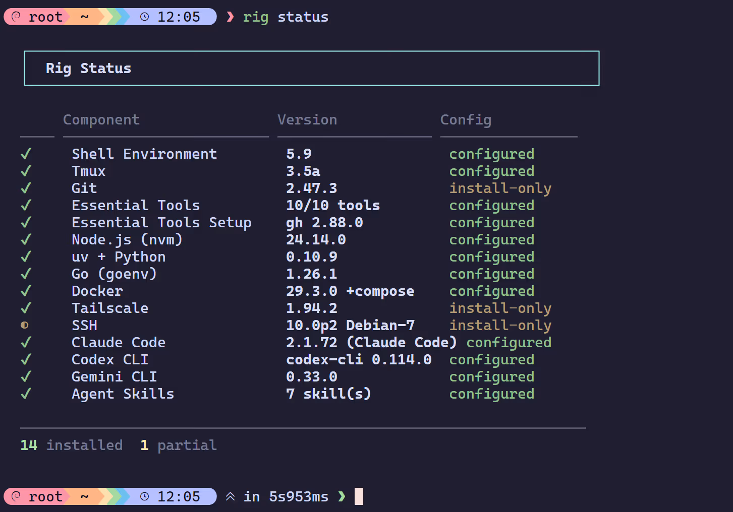Click the Codex CLI component name
Image resolution: width=733 pixels, height=512 pixels.
pos(110,360)
